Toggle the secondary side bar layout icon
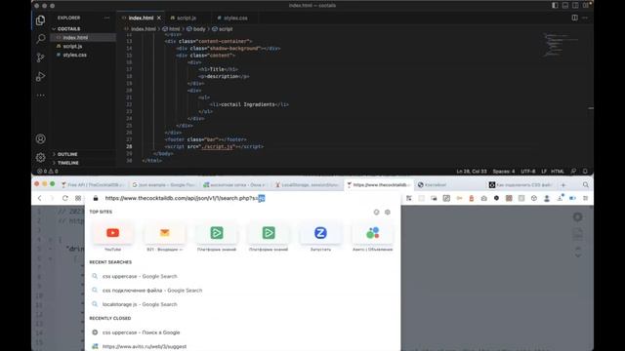 click(x=575, y=6)
